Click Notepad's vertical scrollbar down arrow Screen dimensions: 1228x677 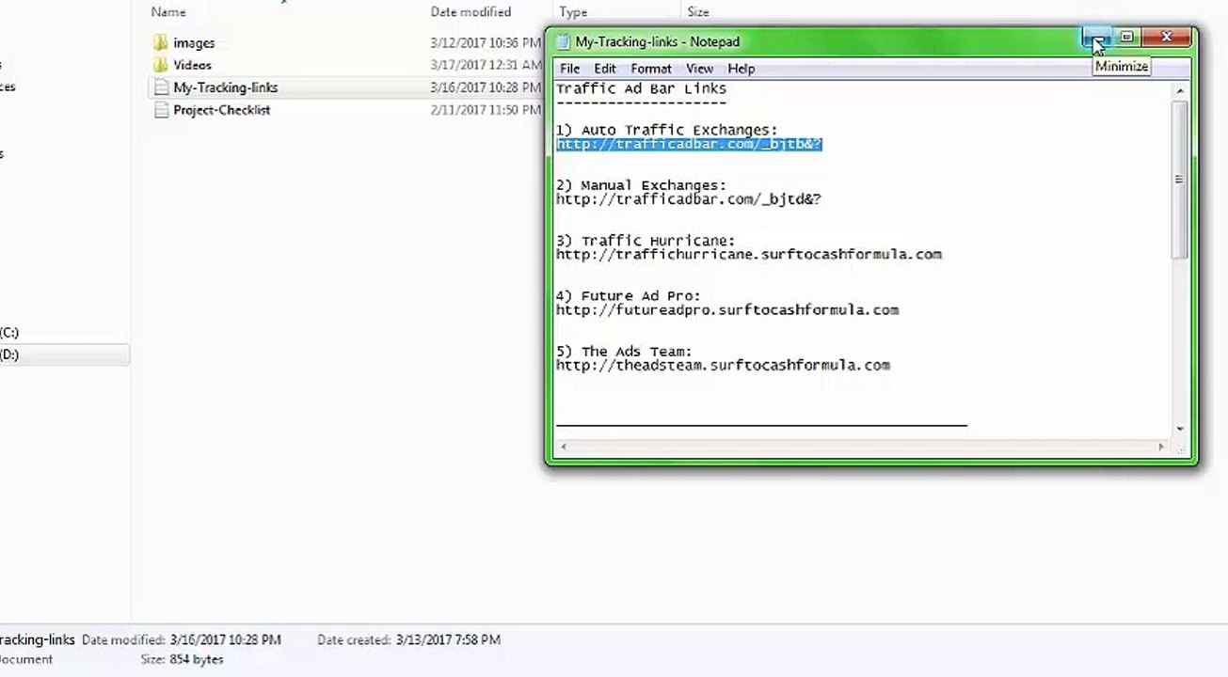1180,430
